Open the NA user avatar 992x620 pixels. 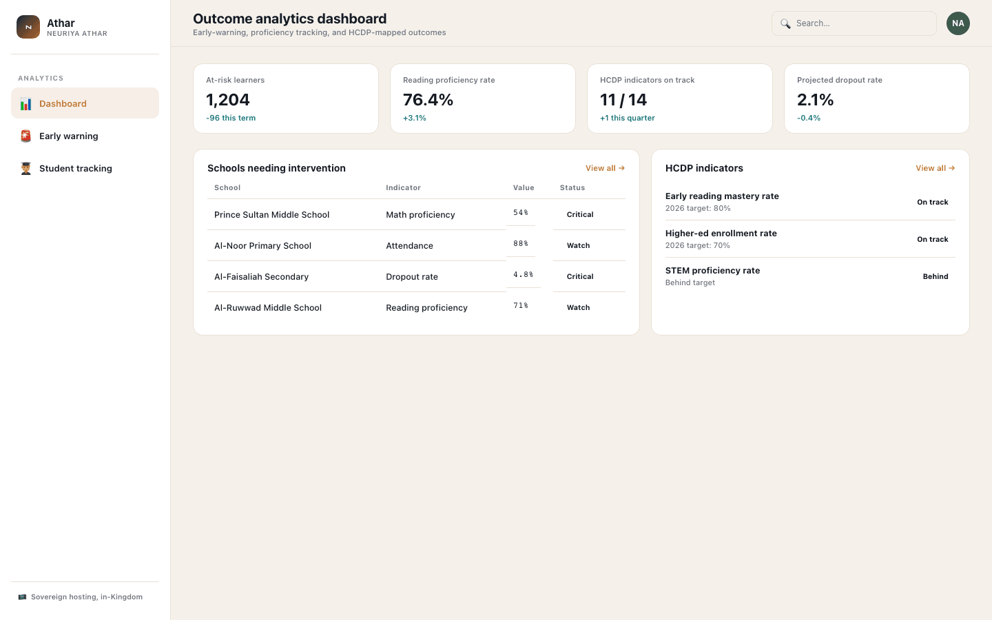[958, 23]
